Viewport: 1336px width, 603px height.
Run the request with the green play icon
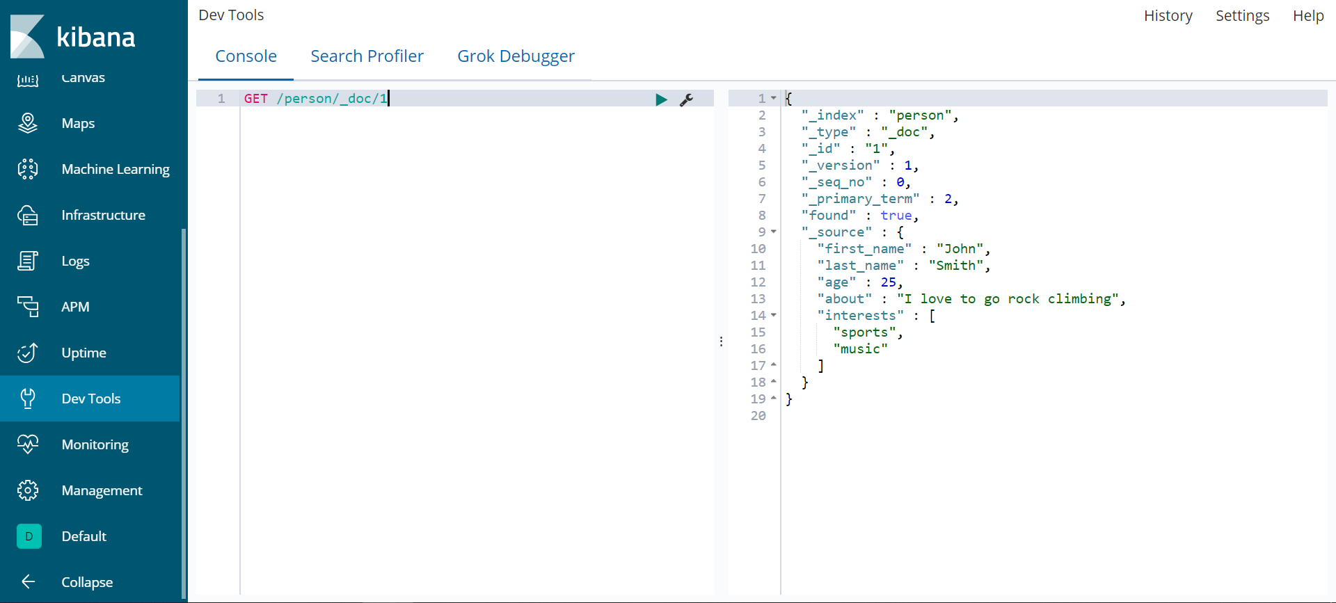[661, 99]
